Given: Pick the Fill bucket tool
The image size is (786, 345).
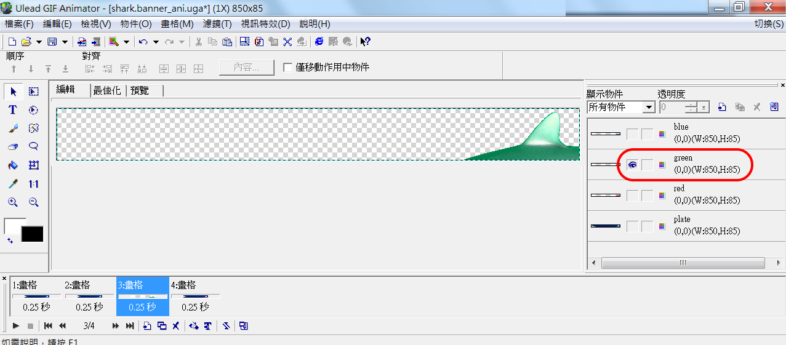Looking at the screenshot, I should (x=13, y=165).
